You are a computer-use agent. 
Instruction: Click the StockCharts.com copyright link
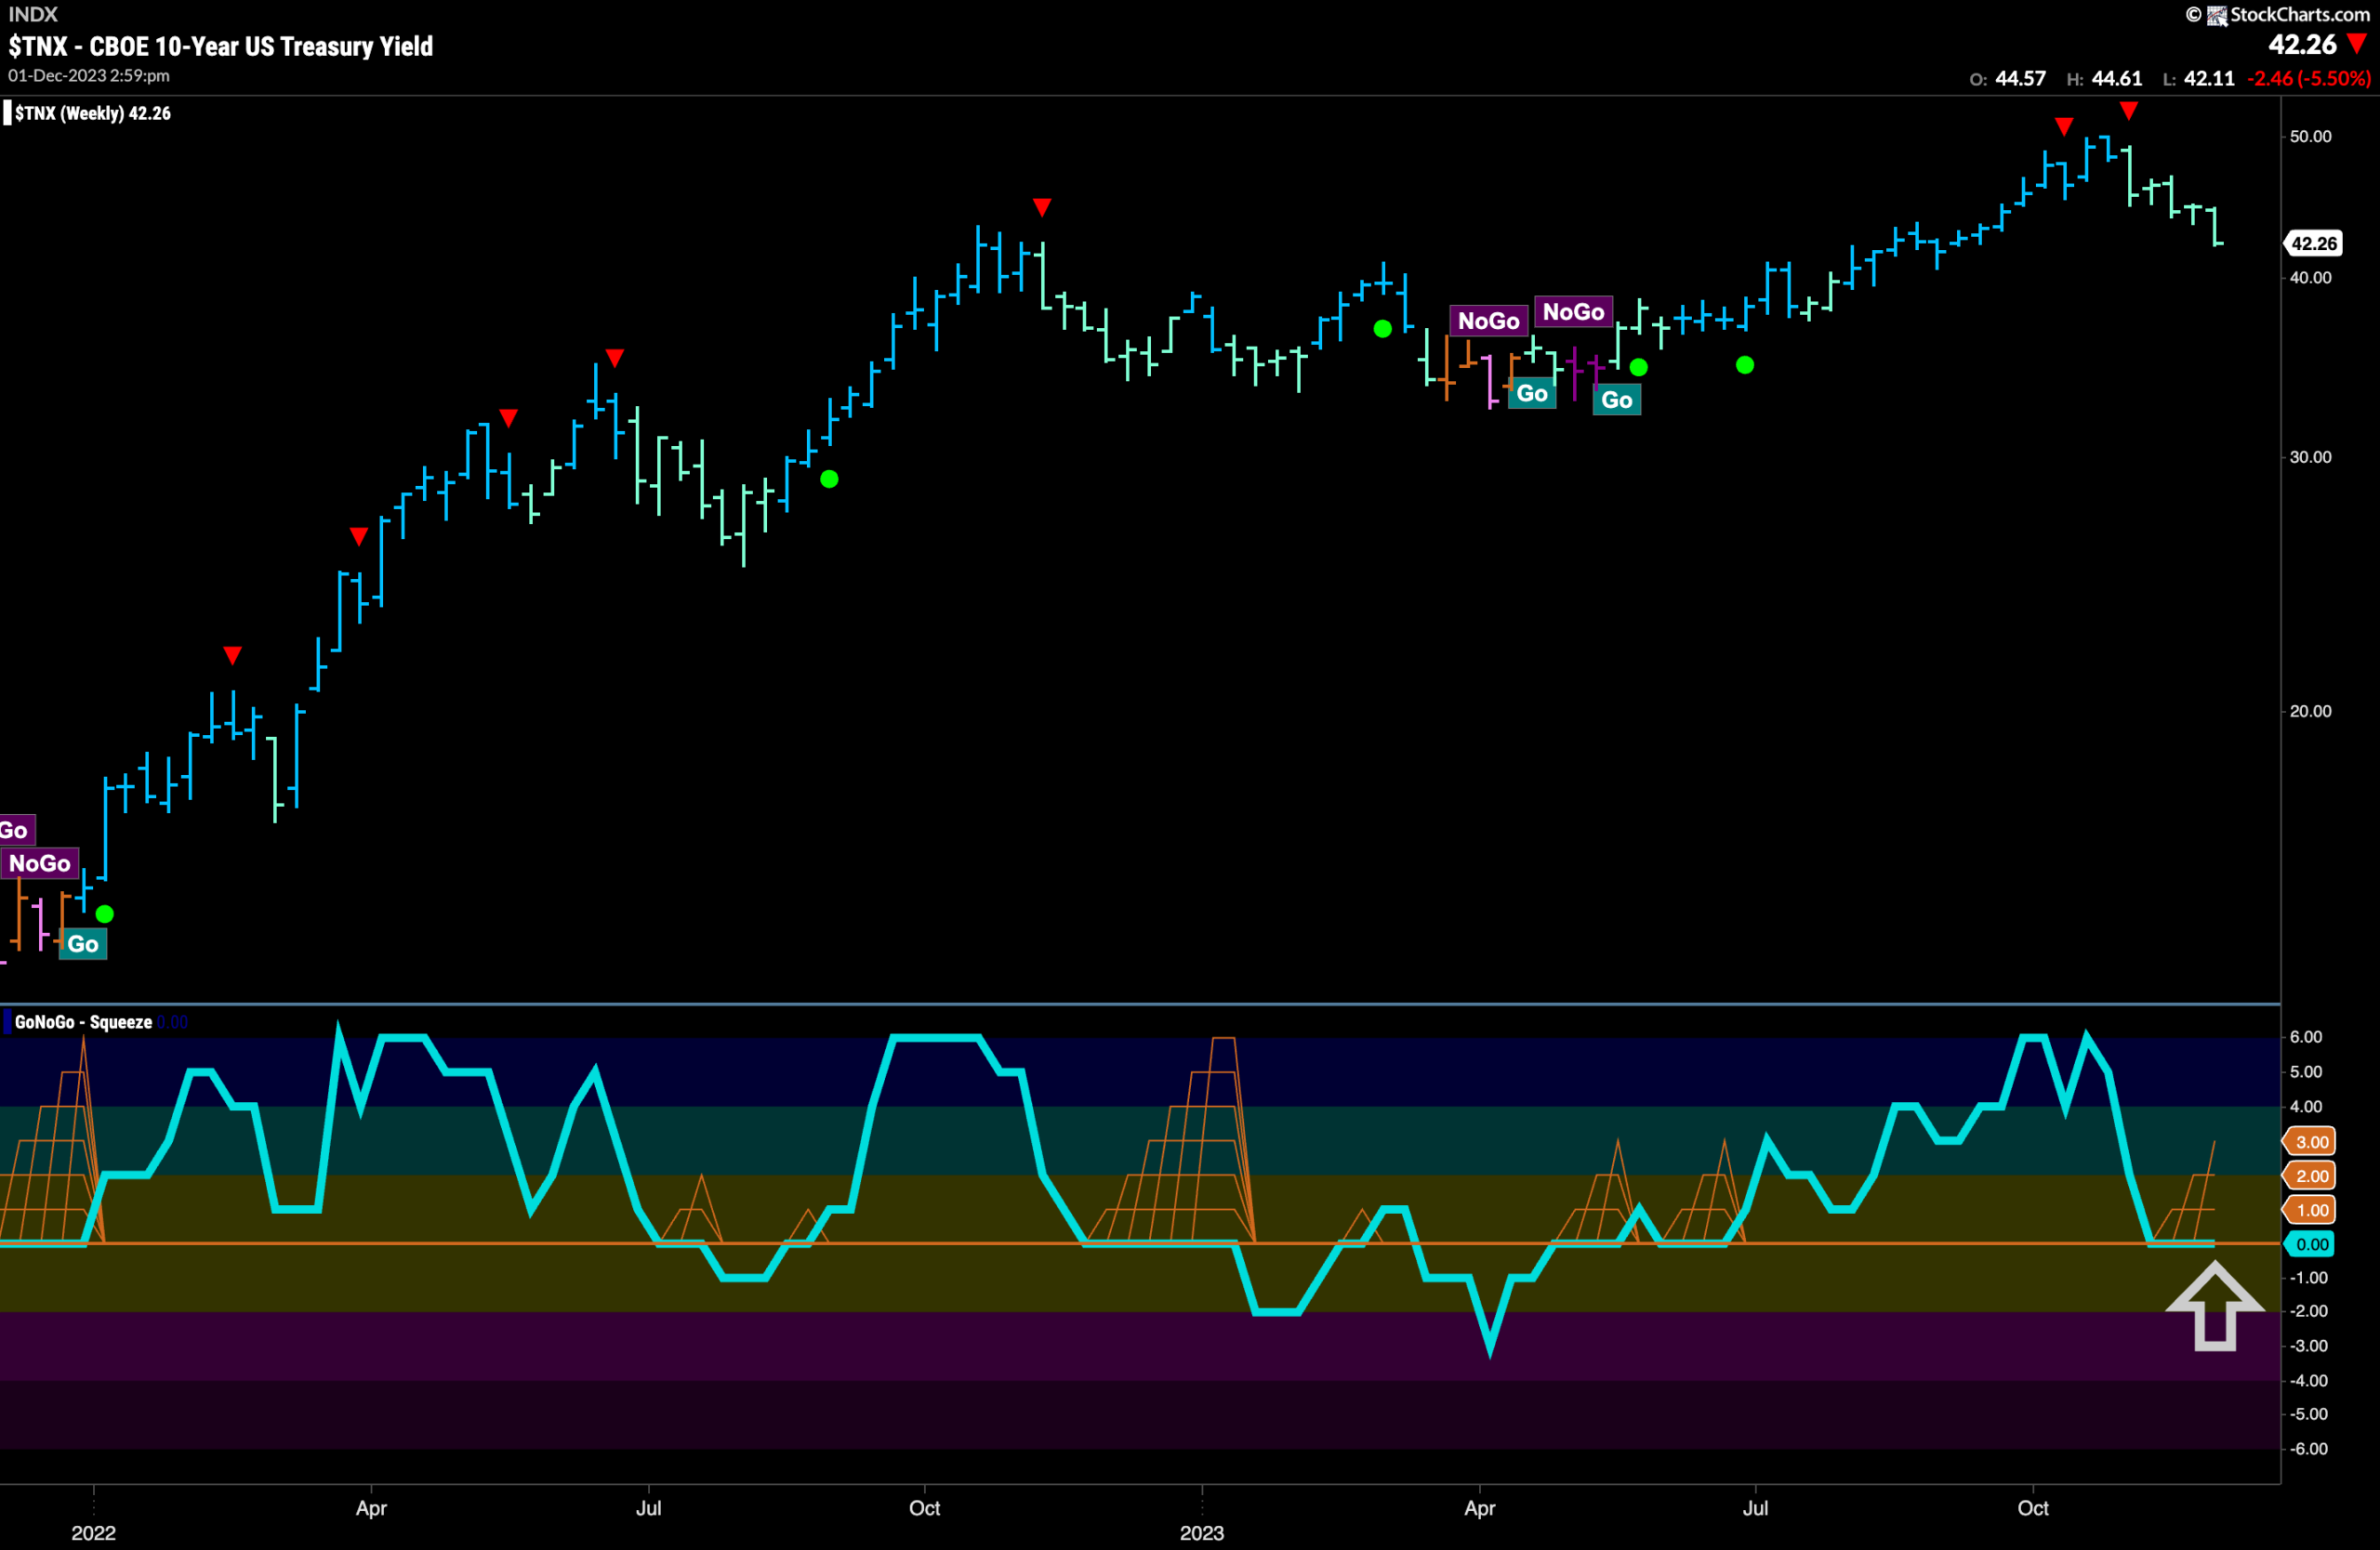[2276, 14]
